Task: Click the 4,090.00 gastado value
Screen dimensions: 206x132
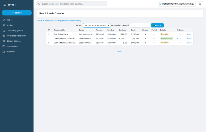Action: pyautogui.click(x=123, y=38)
